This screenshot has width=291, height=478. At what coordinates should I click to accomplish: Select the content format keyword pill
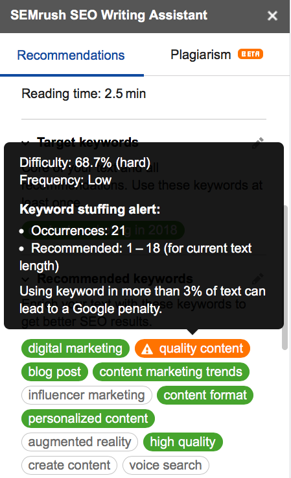coord(205,395)
